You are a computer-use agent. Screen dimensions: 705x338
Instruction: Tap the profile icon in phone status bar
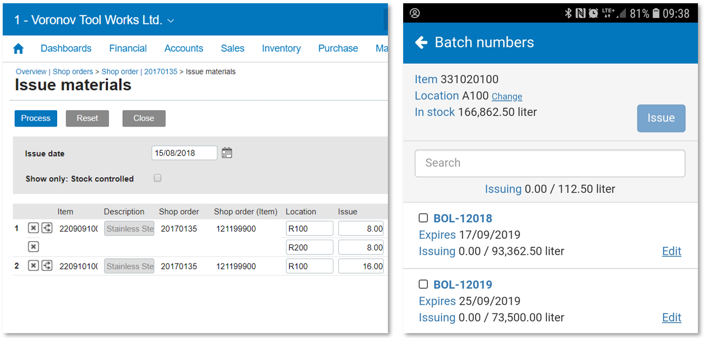(415, 13)
